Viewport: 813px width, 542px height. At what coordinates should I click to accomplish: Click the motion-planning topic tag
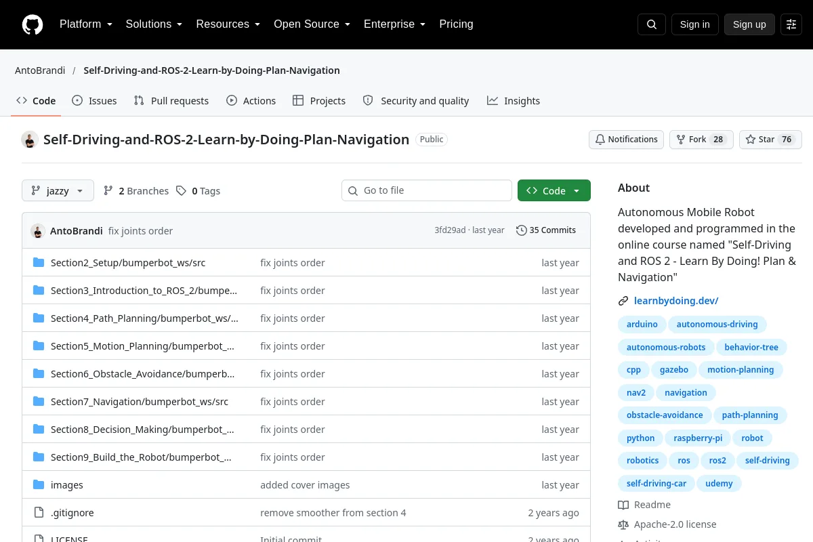point(741,370)
